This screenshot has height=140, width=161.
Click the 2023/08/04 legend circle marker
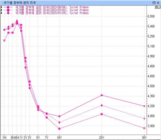(x=8, y=7)
